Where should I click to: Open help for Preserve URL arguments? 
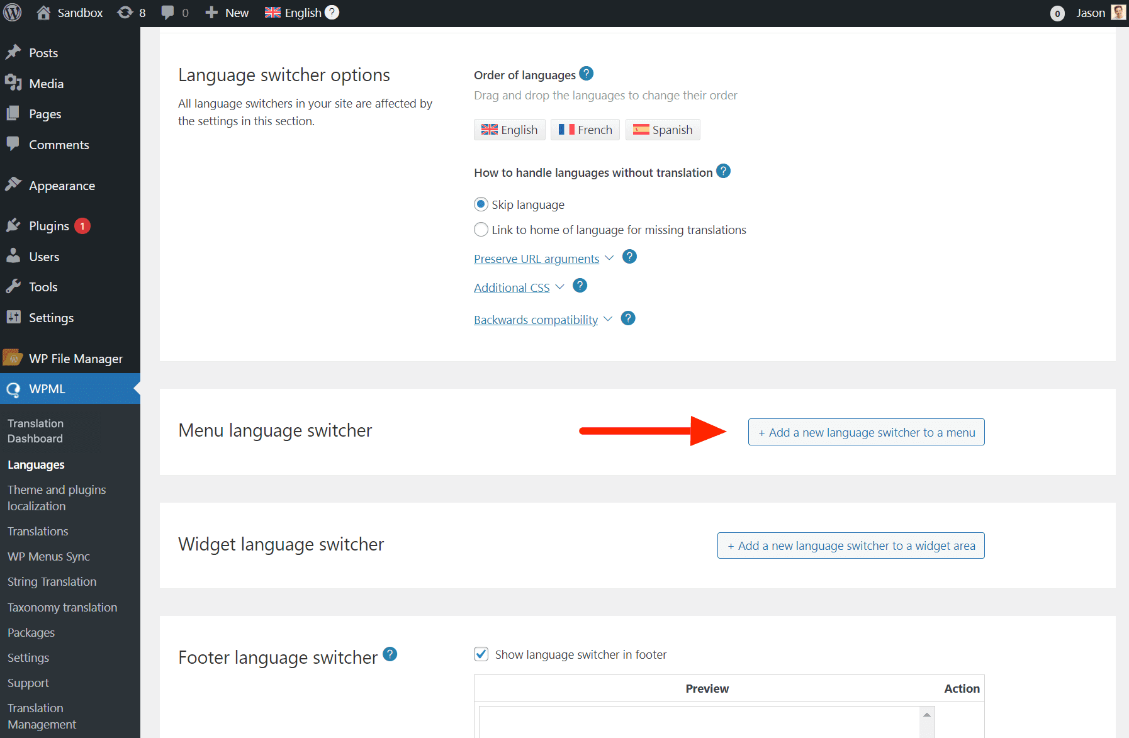tap(629, 257)
